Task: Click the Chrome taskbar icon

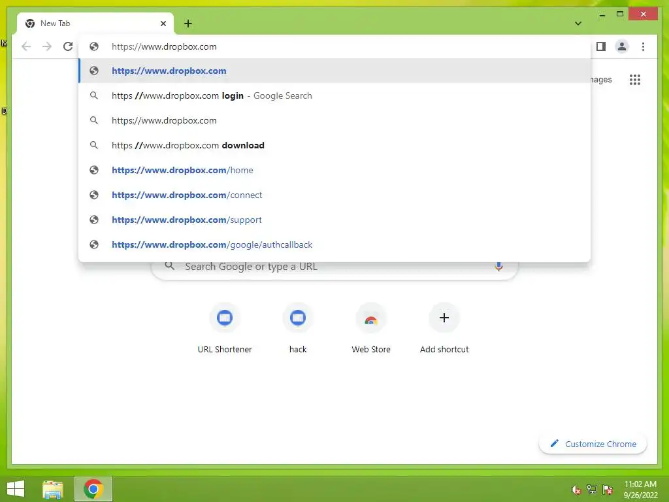Action: click(93, 489)
